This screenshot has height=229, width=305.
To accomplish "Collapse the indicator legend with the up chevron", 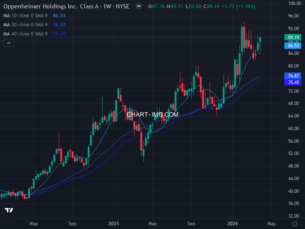I will (8, 43).
